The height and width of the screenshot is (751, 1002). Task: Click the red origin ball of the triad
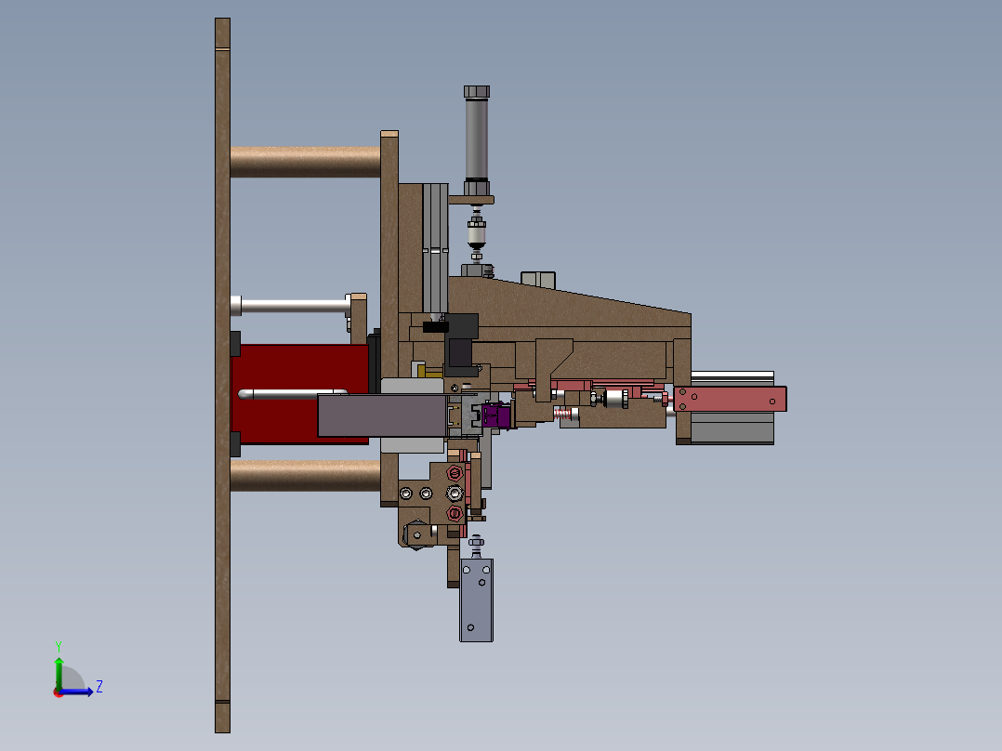pyautogui.click(x=59, y=692)
